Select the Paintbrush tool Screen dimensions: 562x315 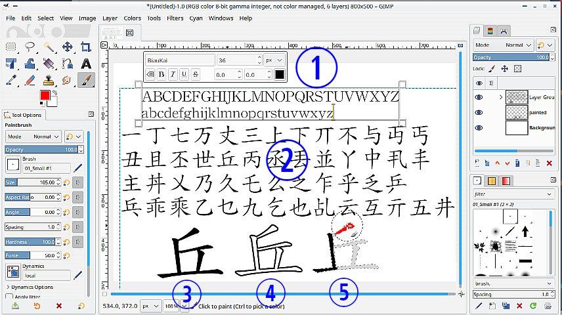tap(86, 80)
